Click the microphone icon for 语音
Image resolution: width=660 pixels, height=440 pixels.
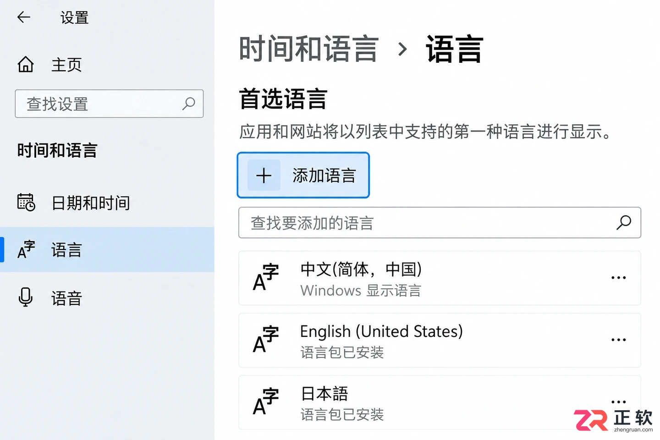tap(26, 297)
